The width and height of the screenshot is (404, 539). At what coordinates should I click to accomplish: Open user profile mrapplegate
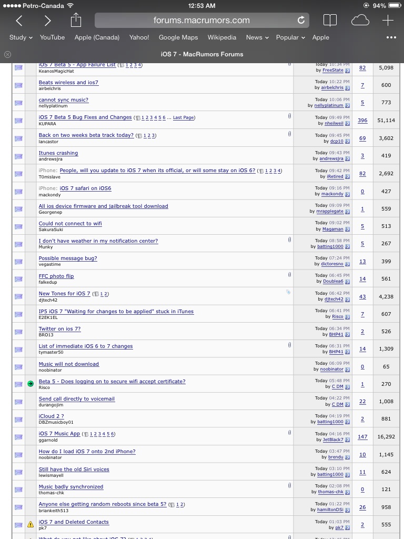tap(330, 212)
